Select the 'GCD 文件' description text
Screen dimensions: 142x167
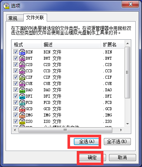52,109
